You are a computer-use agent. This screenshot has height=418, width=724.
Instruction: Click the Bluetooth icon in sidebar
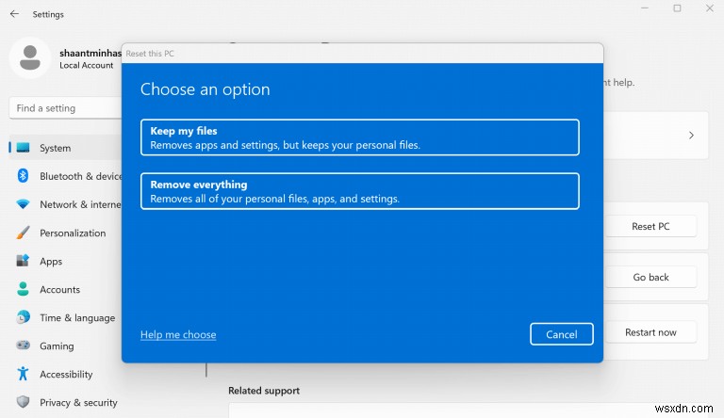(x=23, y=176)
